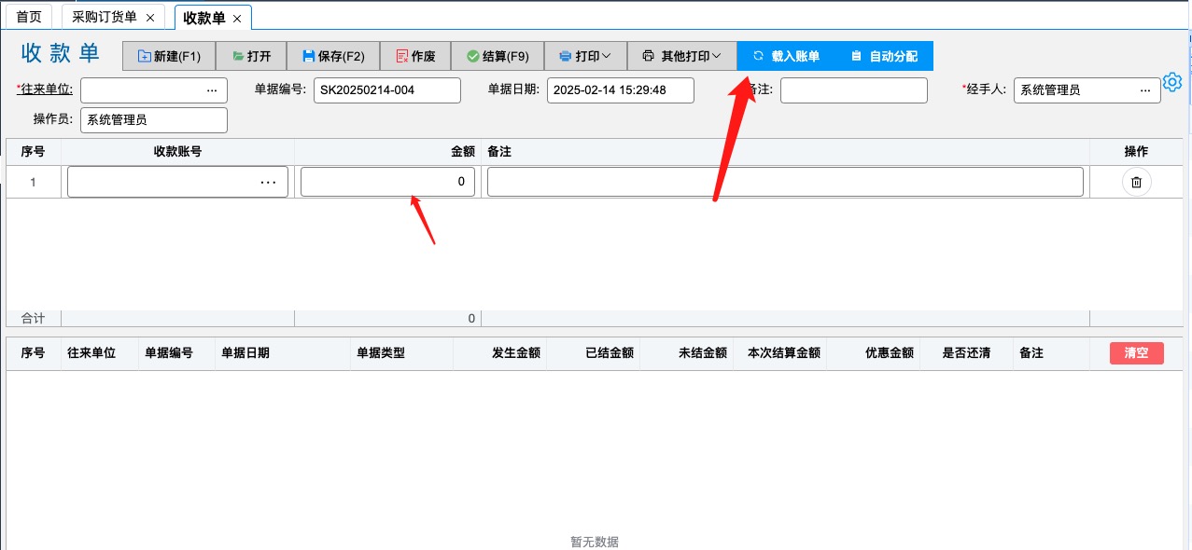The width and height of the screenshot is (1192, 550).
Task: Close the 收款单 tab
Action: pos(237,18)
